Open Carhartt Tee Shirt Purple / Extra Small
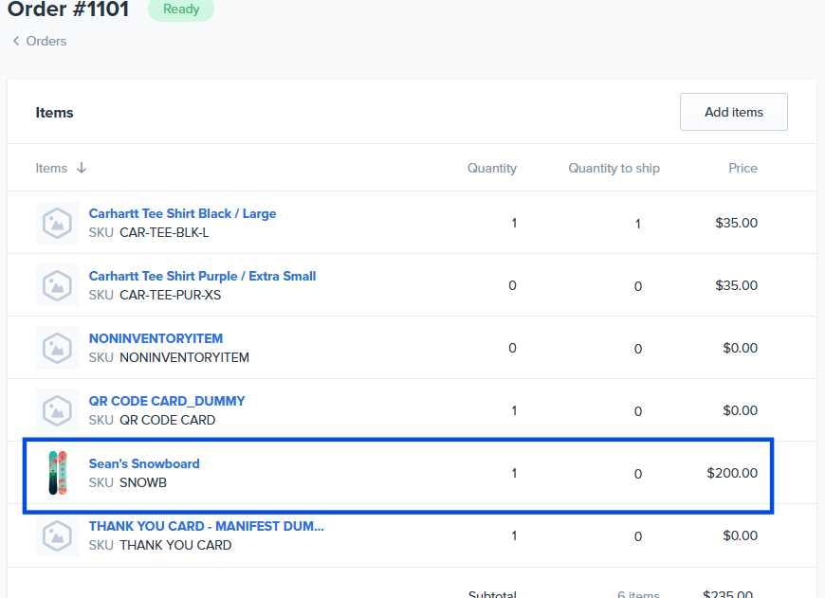Viewport: 825px width, 598px height. 202,276
